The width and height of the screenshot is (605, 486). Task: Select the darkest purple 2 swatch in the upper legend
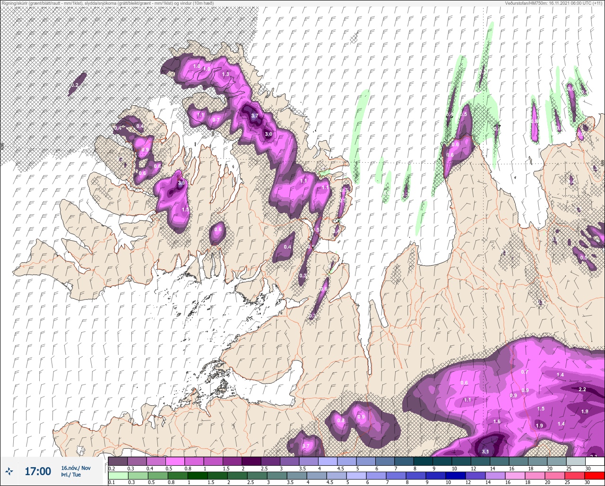click(251, 461)
